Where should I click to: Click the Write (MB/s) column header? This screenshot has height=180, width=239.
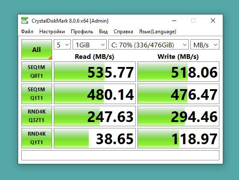tap(178, 57)
